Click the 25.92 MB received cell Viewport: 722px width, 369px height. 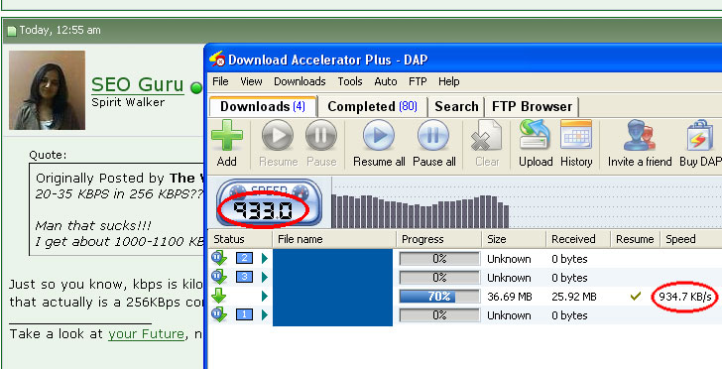click(573, 298)
